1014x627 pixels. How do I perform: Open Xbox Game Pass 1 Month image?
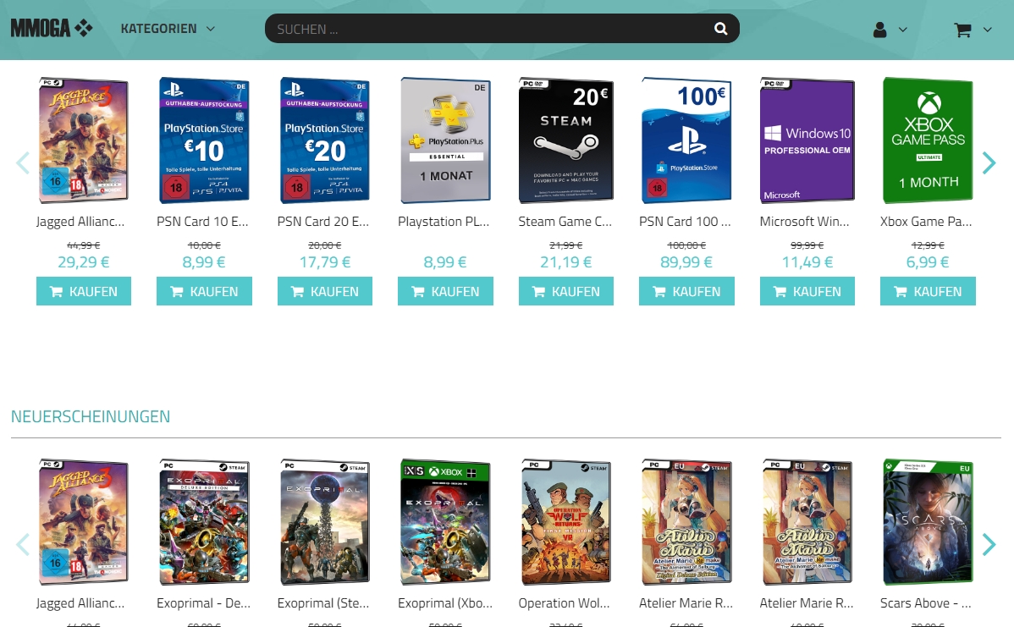928,140
